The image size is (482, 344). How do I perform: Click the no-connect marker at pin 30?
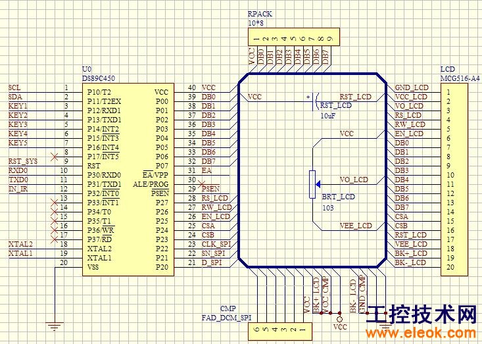point(202,184)
